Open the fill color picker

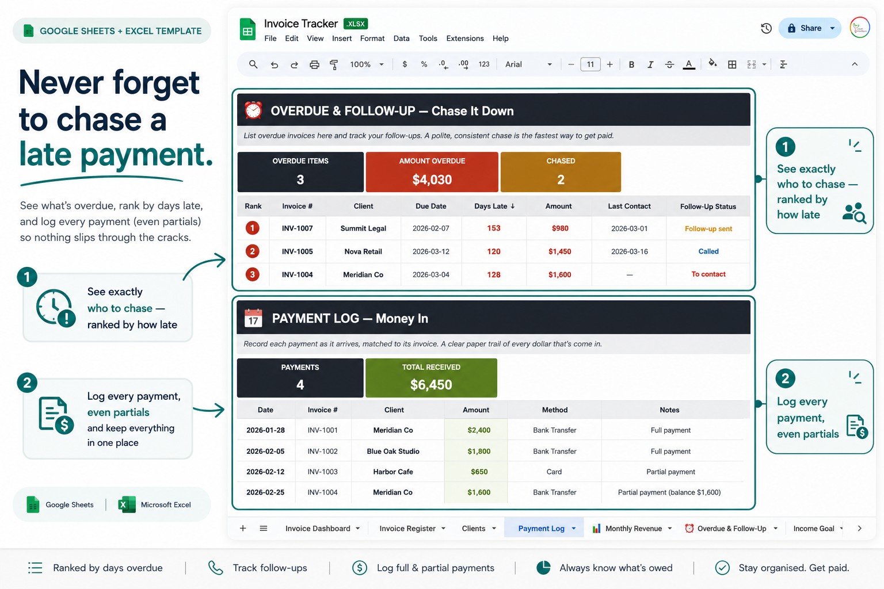[x=712, y=63]
